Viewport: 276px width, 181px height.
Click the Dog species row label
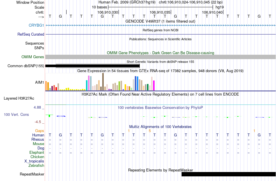tap(41, 148)
